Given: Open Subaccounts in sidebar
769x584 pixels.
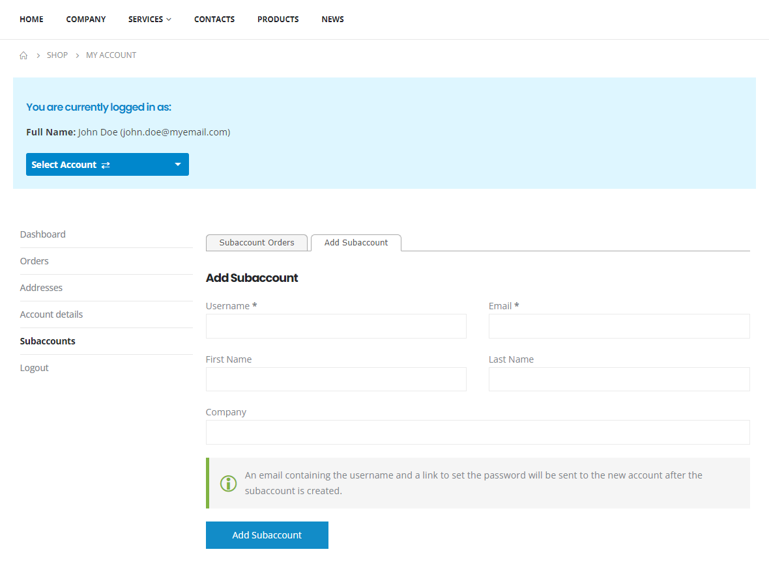Looking at the screenshot, I should point(48,342).
